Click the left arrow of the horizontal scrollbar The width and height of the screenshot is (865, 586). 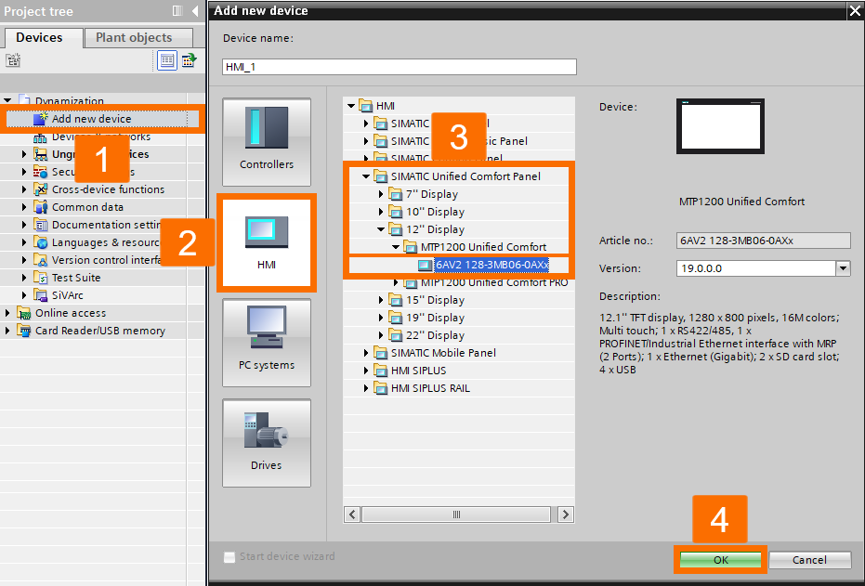tap(352, 514)
